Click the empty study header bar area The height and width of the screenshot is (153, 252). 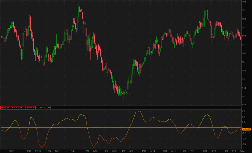(140, 107)
